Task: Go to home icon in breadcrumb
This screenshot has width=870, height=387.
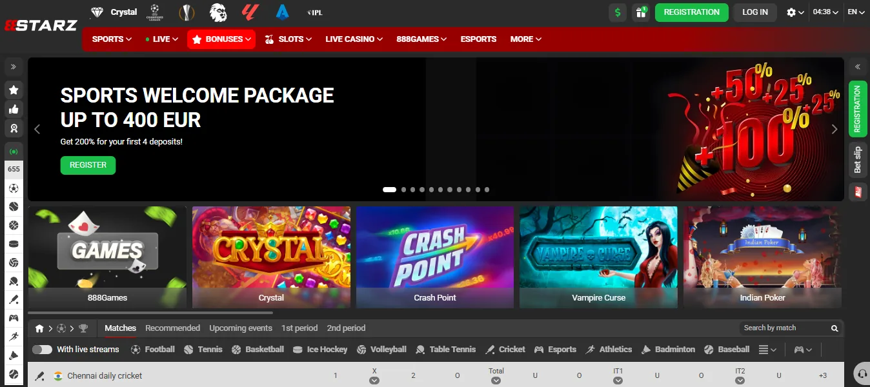Action: [39, 328]
